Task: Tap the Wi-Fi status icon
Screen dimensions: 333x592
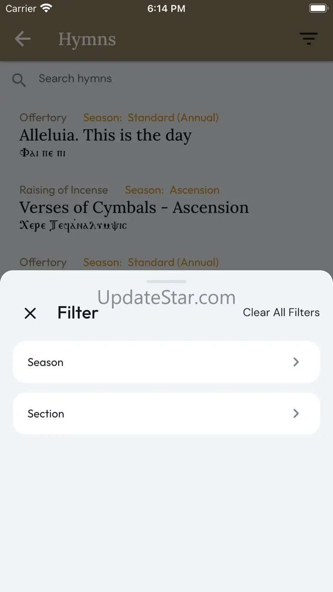Action: coord(46,8)
